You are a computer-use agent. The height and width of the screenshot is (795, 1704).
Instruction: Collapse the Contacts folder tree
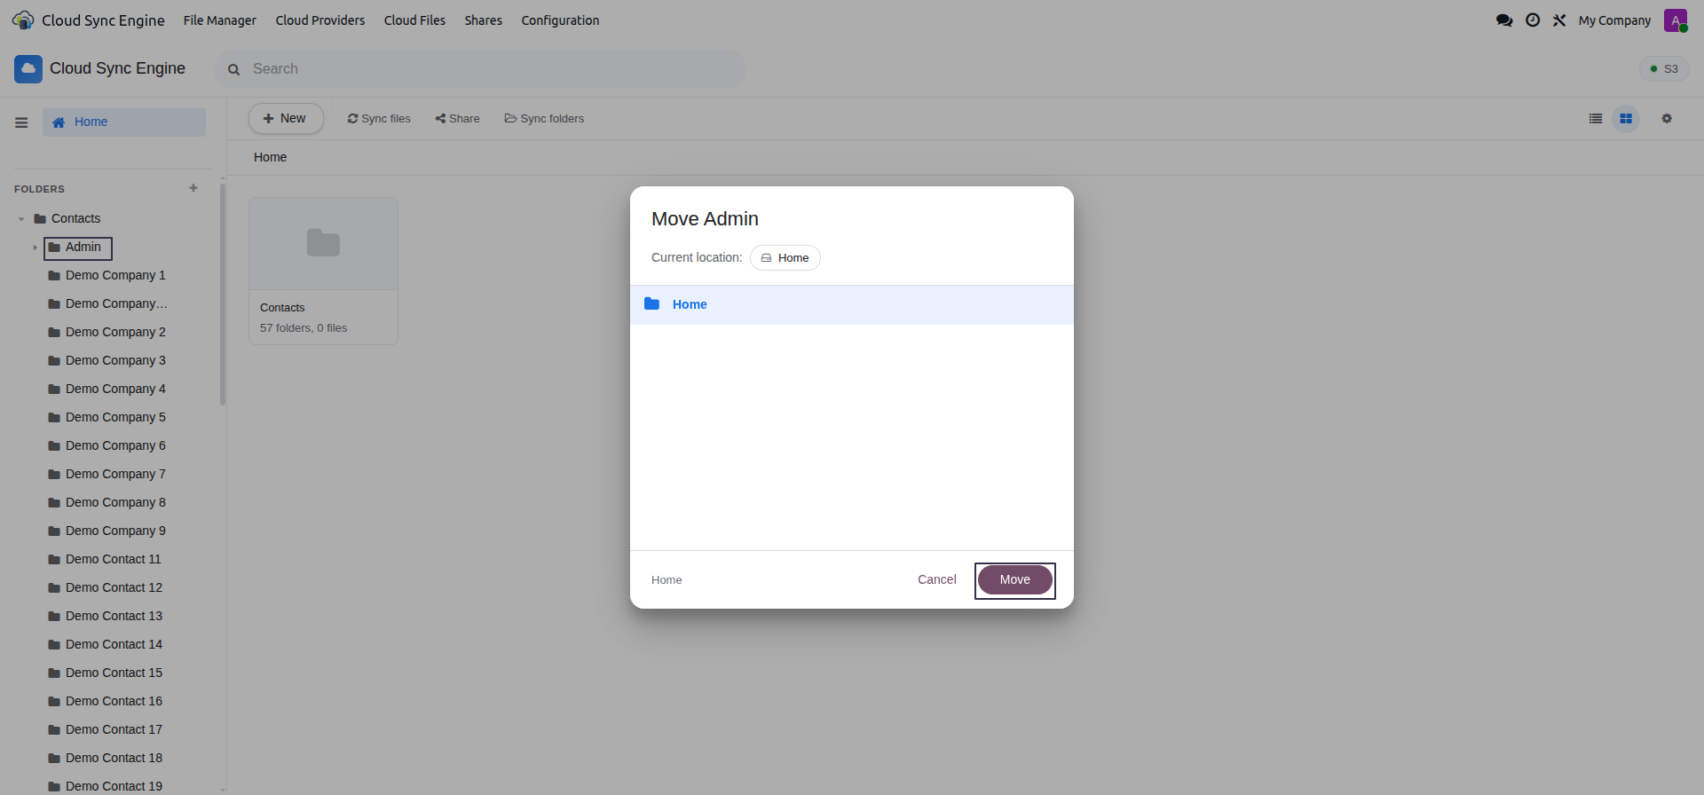point(21,219)
